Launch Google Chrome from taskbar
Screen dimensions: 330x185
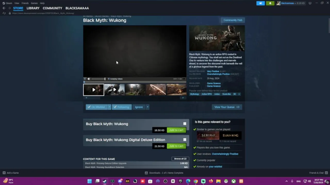[x=196, y=181]
